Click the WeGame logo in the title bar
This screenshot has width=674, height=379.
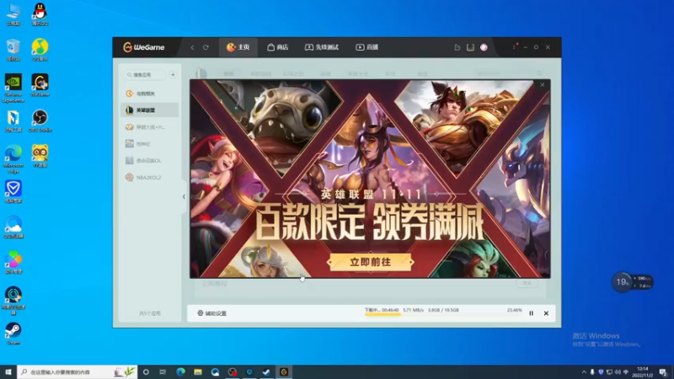(x=143, y=47)
